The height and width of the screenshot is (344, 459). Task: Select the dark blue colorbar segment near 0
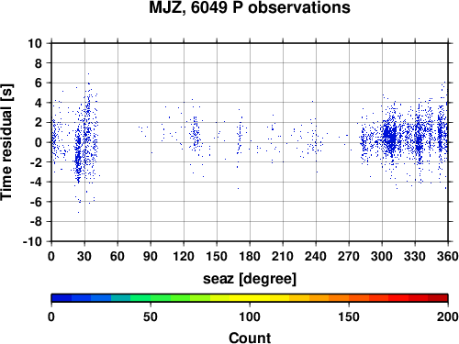click(x=62, y=298)
